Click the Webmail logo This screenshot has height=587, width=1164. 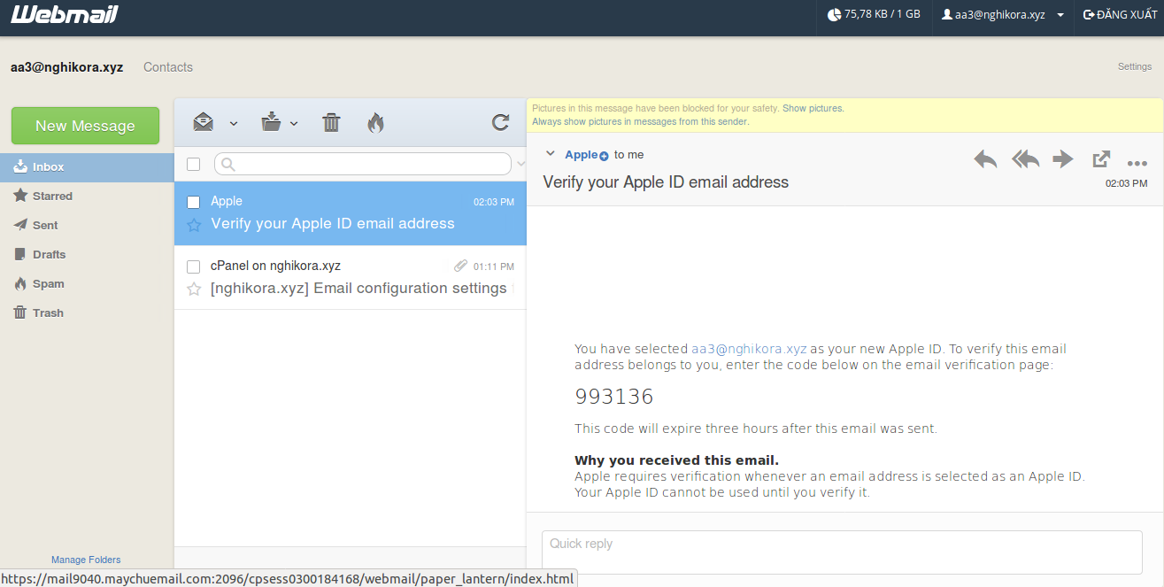coord(65,14)
